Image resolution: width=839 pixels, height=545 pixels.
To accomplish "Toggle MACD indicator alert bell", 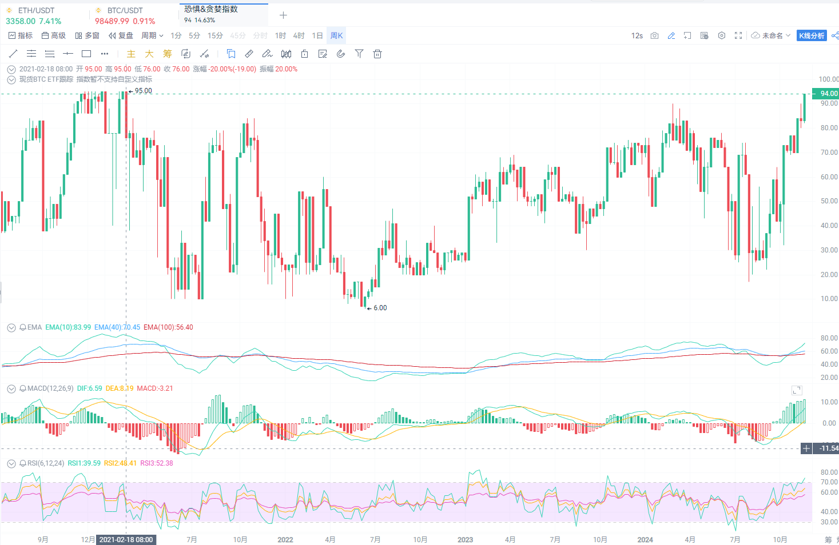I will coord(23,388).
